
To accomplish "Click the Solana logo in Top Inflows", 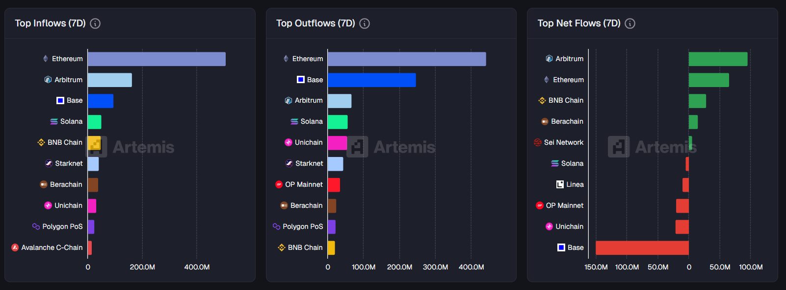I will tap(54, 121).
